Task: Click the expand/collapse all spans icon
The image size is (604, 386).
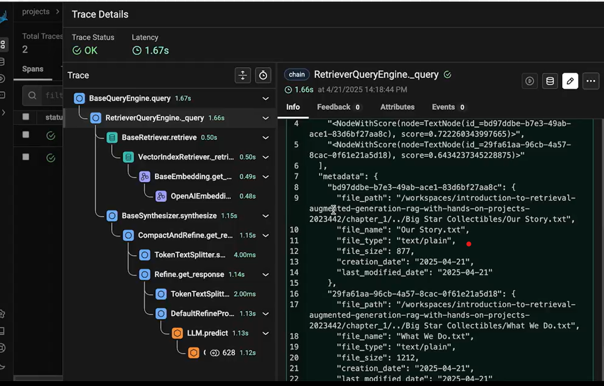Action: pyautogui.click(x=242, y=75)
